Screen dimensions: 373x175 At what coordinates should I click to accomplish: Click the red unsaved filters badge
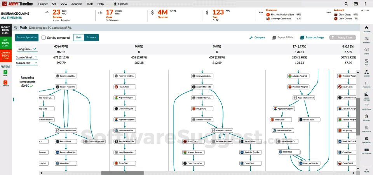click(x=5, y=82)
